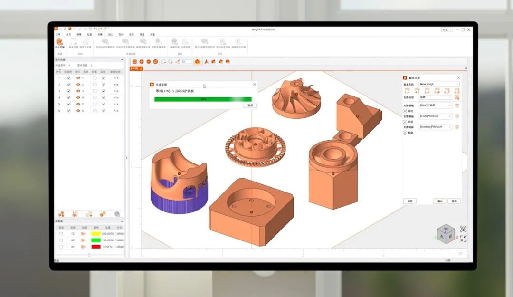Enable the XZ section plane checkbox
The width and height of the screenshot is (513, 297).
coord(61,240)
